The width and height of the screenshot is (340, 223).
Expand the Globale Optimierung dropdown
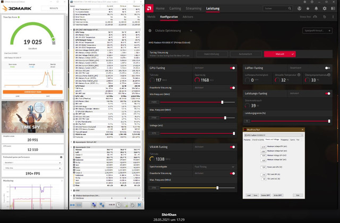click(x=191, y=31)
